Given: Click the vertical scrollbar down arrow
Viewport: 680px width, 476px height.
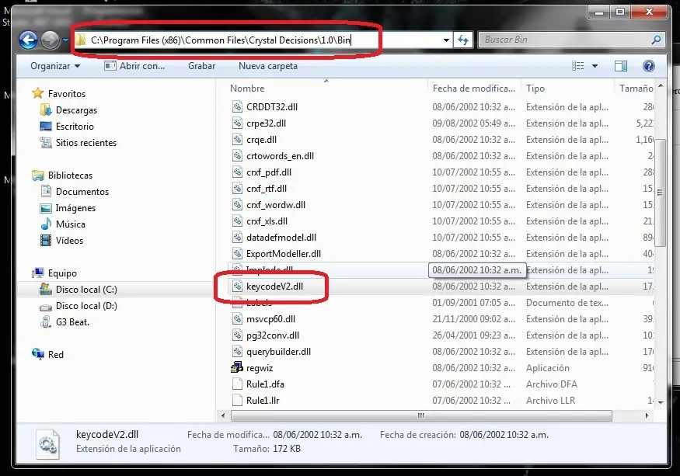Looking at the screenshot, I should click(x=661, y=403).
